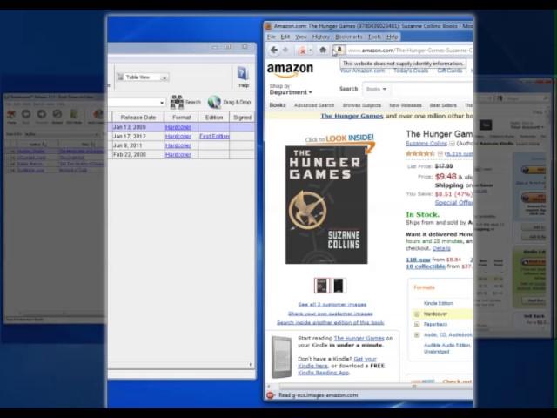Open the 10 collectible offers link
This screenshot has width=557, height=418.
click(426, 266)
